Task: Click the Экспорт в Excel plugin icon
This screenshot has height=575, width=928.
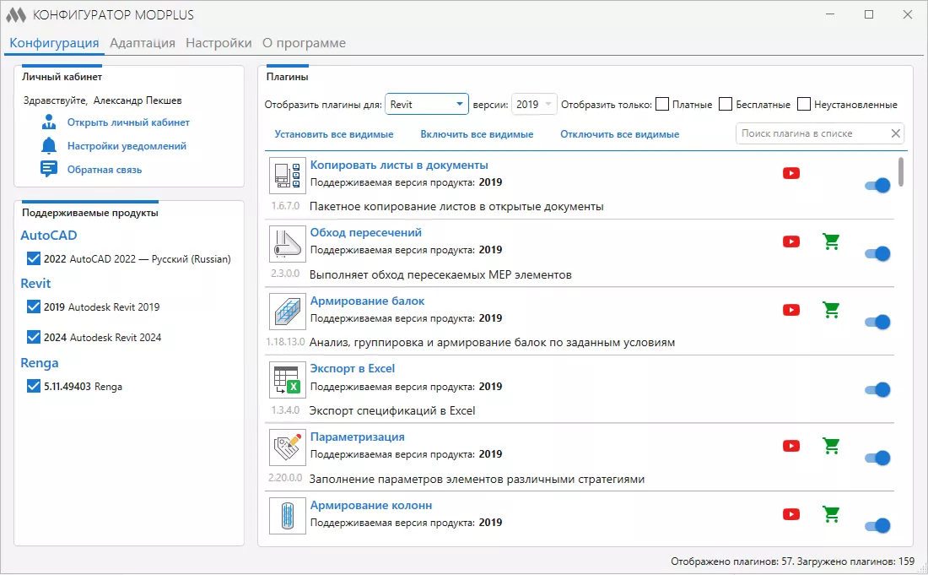Action: point(287,380)
